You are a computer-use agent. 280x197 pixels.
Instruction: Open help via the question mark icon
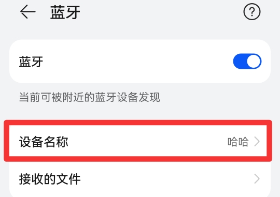(x=252, y=12)
